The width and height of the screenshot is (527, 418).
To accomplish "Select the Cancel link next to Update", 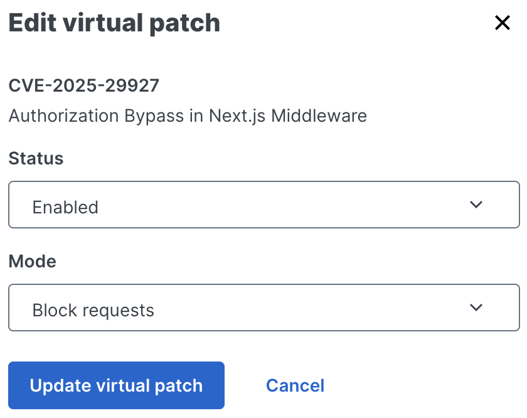I will [x=295, y=385].
